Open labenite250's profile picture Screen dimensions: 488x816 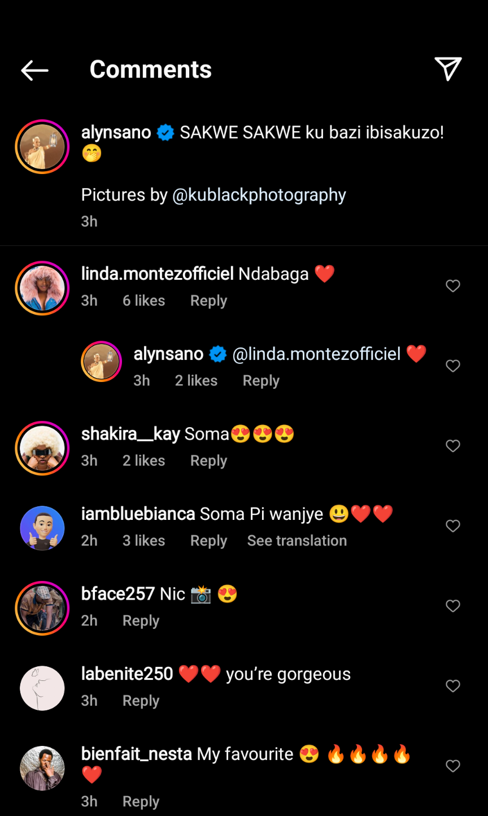click(42, 688)
